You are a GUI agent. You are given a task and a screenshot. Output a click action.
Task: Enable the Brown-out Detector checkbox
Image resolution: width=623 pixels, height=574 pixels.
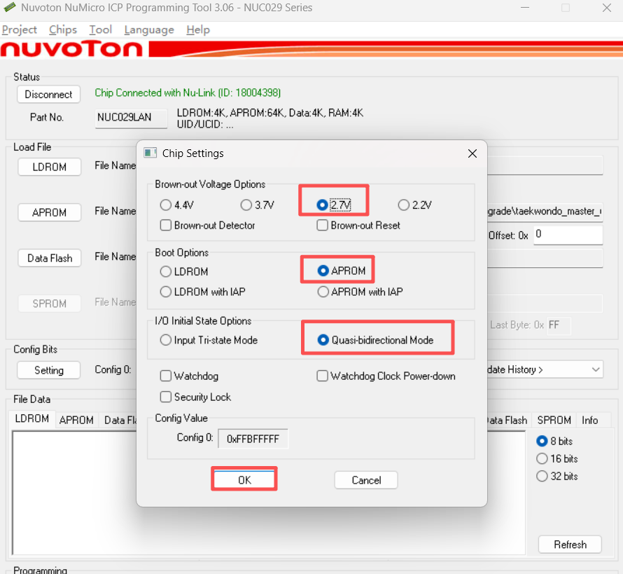pyautogui.click(x=166, y=226)
